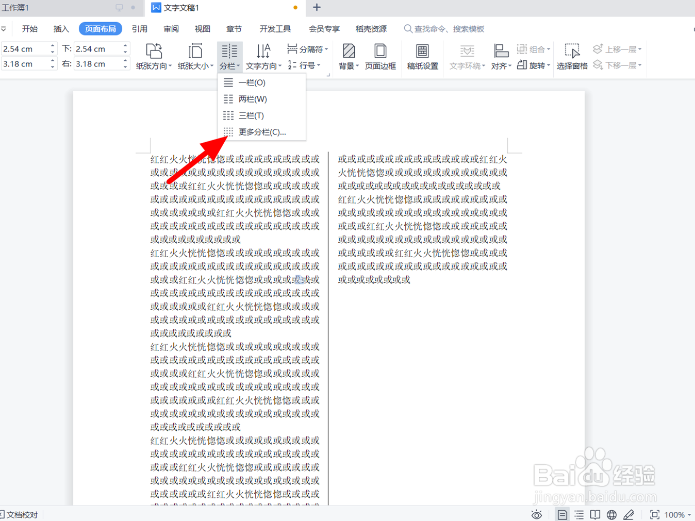The width and height of the screenshot is (695, 521).
Task: Expand the 文字方向 dropdown arrow
Action: (x=280, y=66)
